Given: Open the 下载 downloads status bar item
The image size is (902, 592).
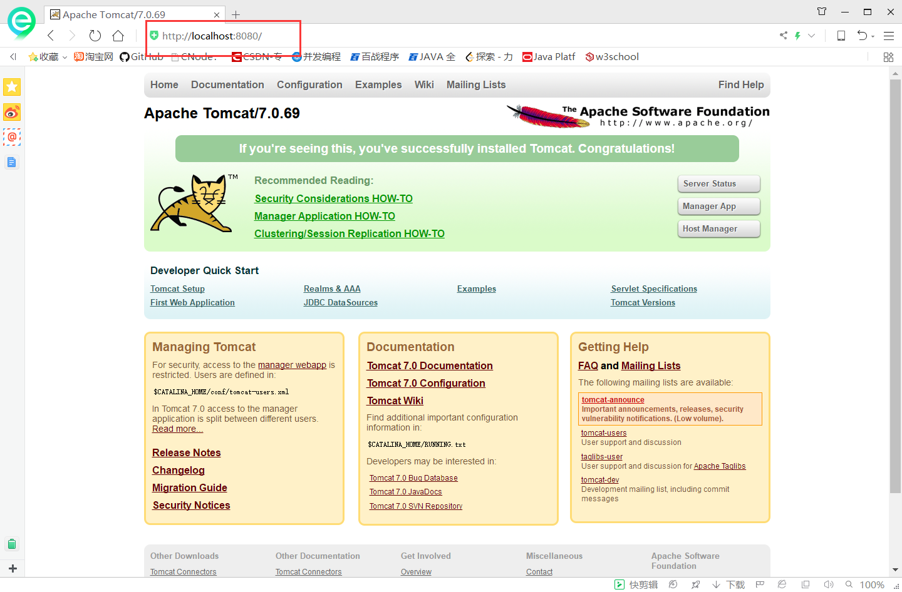Looking at the screenshot, I should point(728,584).
